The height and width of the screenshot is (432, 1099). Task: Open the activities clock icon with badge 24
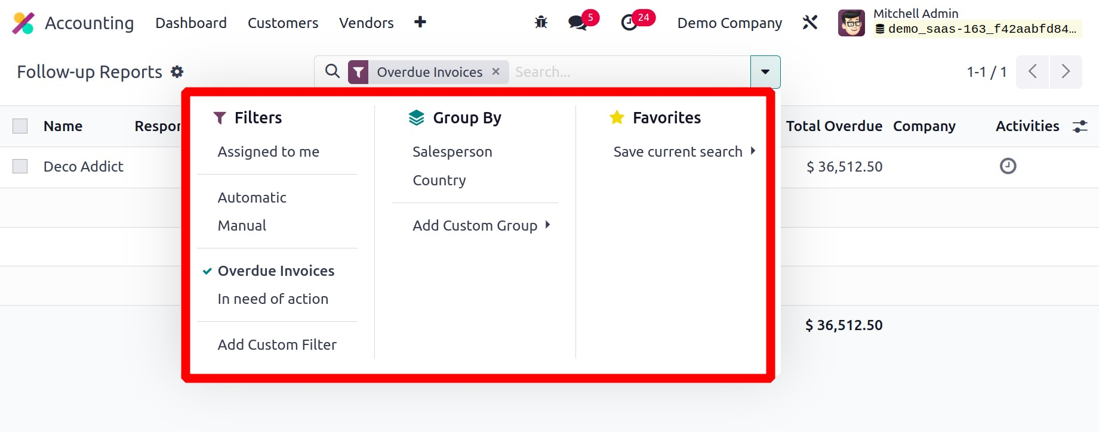point(629,23)
